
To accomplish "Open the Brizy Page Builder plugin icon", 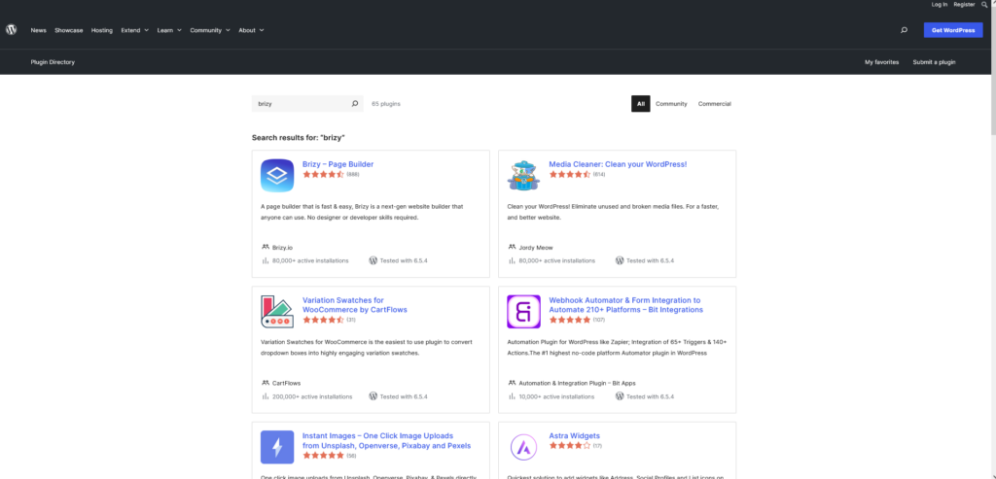I will click(277, 175).
